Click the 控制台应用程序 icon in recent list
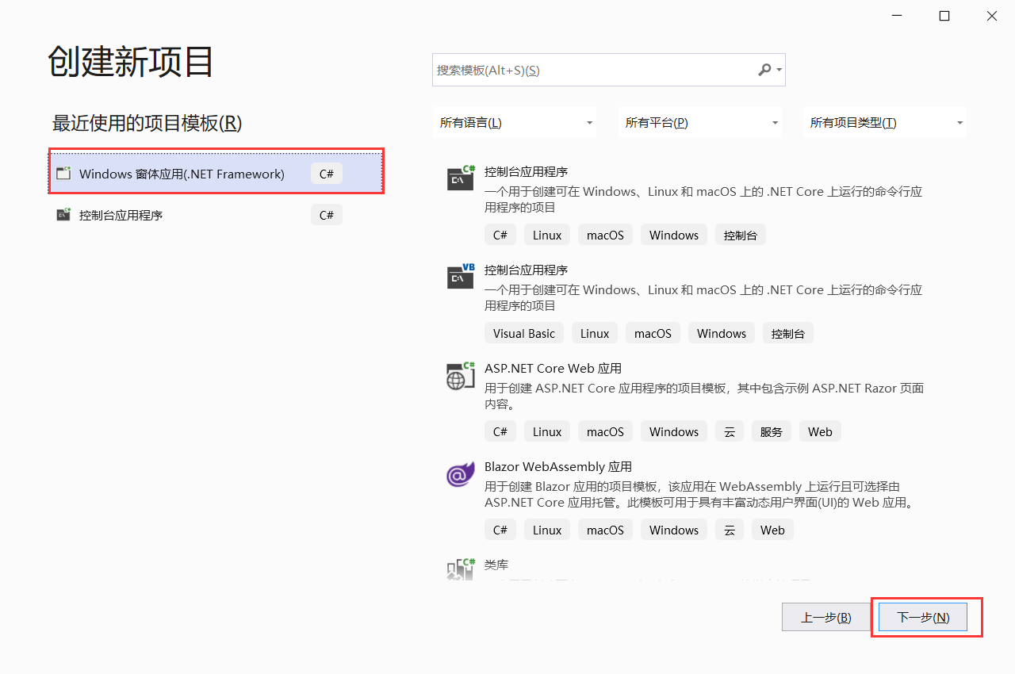1015x674 pixels. point(63,214)
